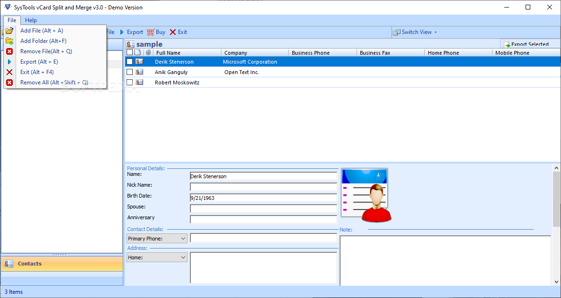Click the Buy shopping cart icon
Image resolution: width=561 pixels, height=298 pixels.
151,32
